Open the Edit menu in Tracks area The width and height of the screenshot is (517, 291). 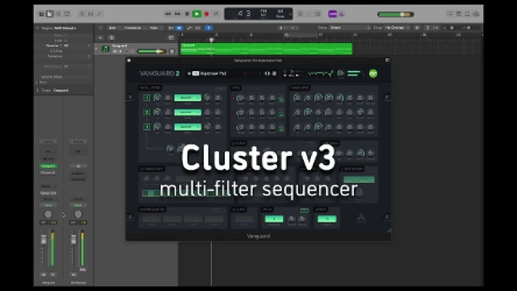(x=113, y=28)
